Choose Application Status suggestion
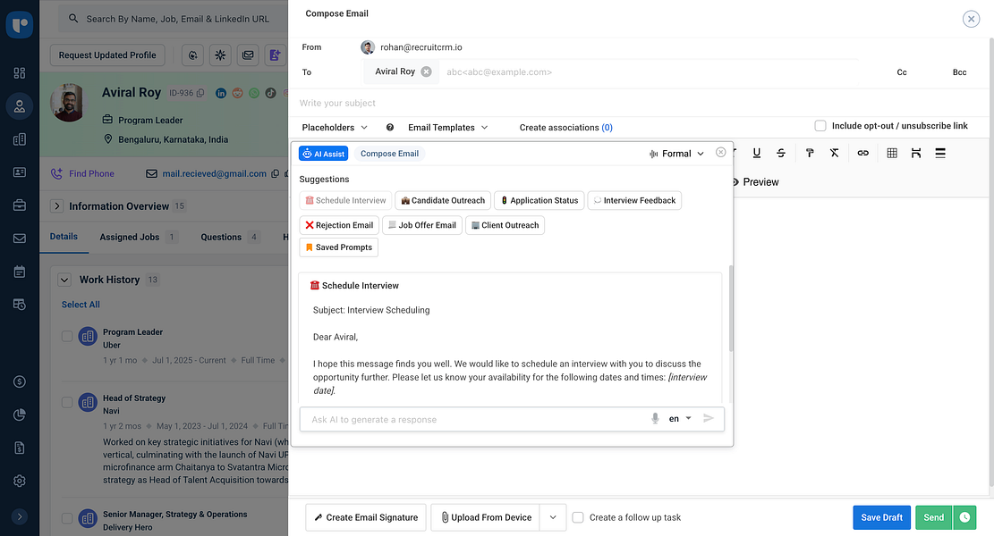The image size is (994, 536). (539, 200)
